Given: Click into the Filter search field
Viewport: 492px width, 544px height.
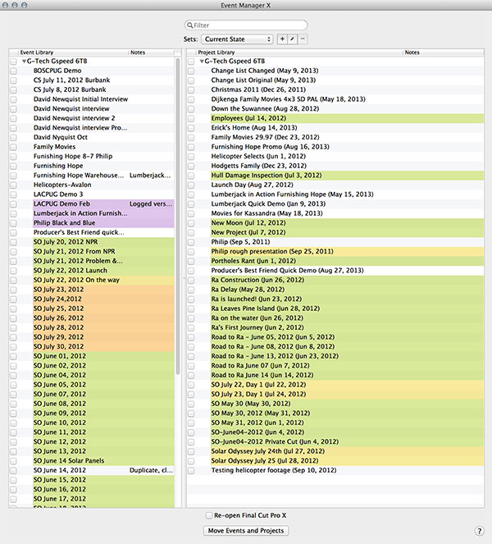Looking at the screenshot, I should pyautogui.click(x=246, y=25).
